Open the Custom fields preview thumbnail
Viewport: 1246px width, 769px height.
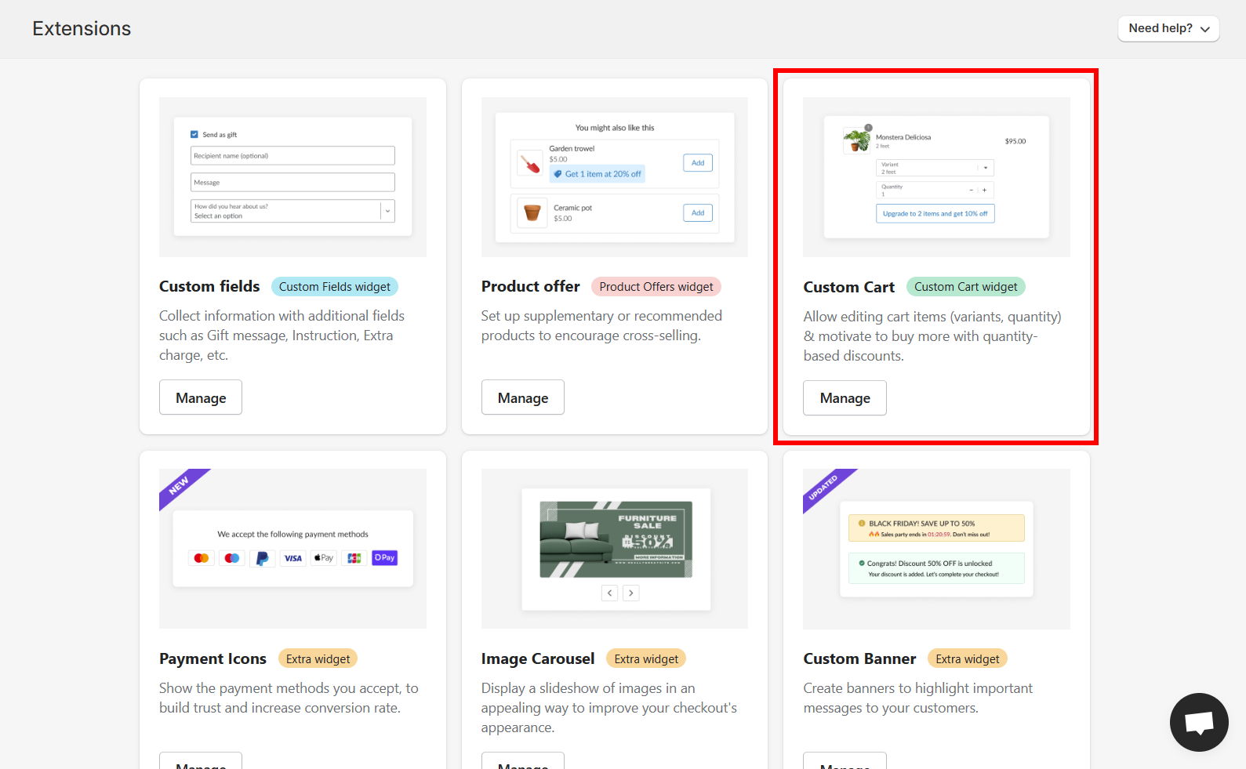[x=292, y=177]
